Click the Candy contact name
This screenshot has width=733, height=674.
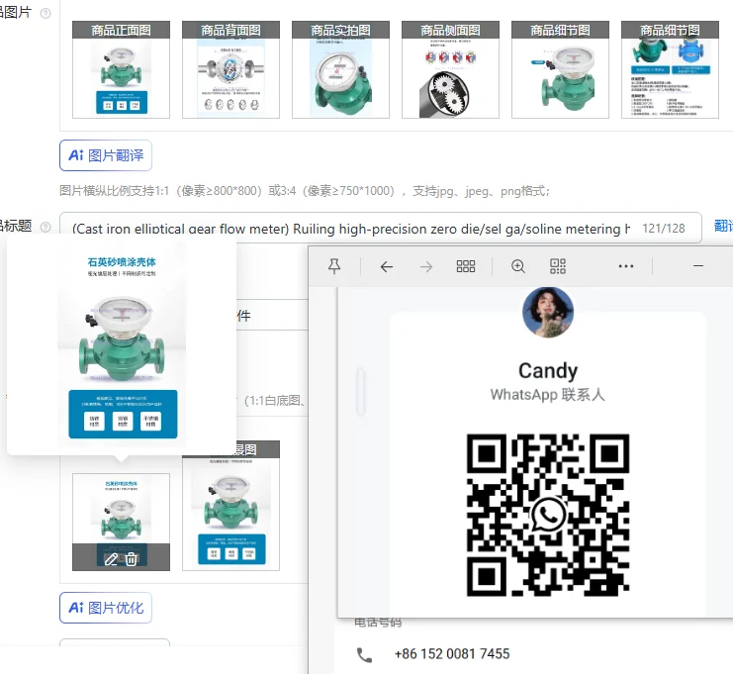[x=548, y=370]
